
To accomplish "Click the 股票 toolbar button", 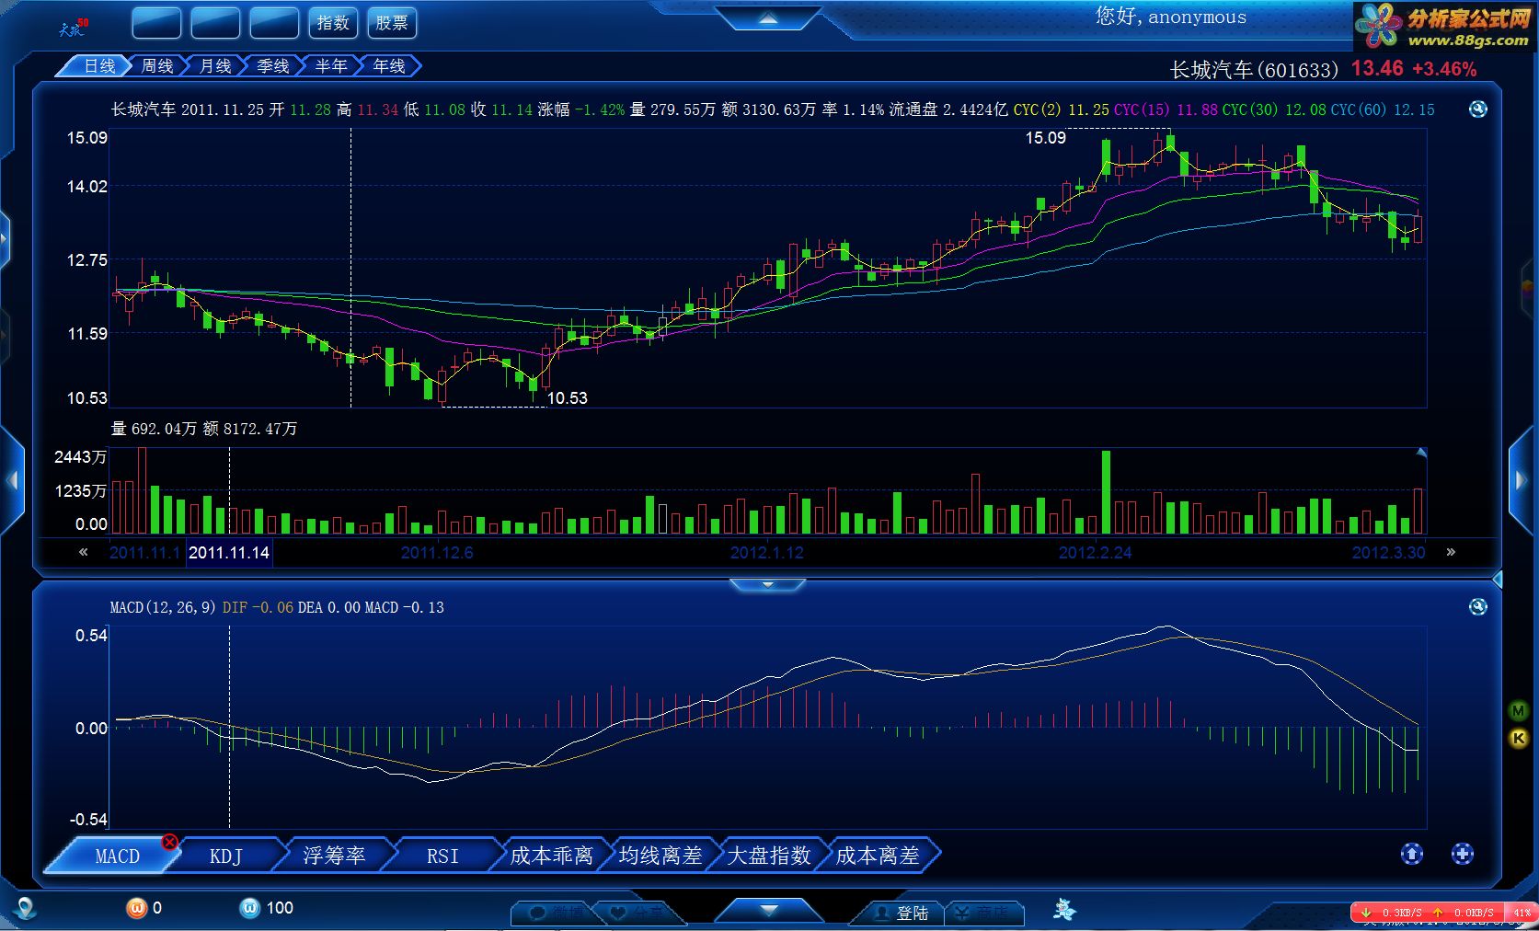I will (x=392, y=23).
